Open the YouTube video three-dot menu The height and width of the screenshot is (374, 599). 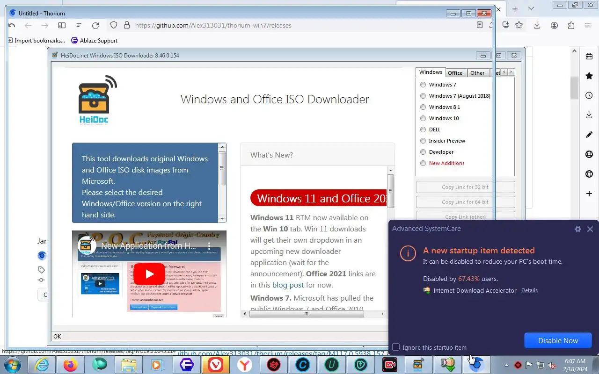click(210, 245)
